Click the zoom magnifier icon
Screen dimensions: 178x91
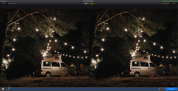(172, 84)
